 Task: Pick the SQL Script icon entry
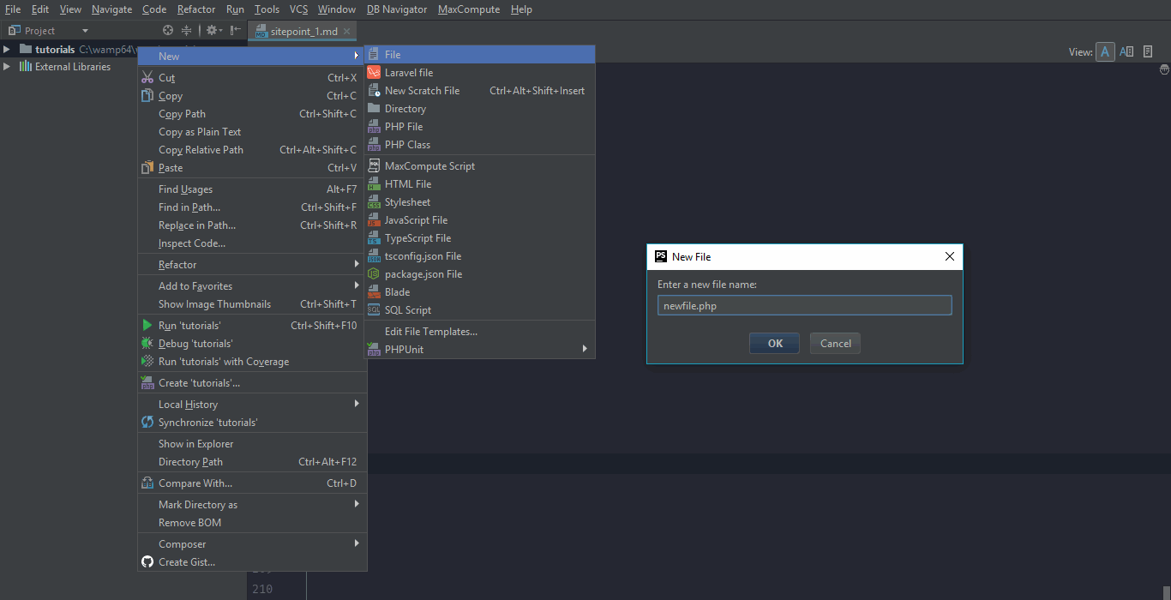374,310
